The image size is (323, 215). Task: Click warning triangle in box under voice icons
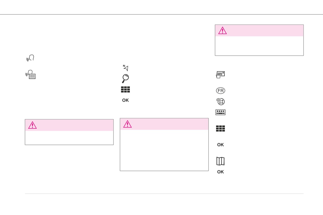point(32,125)
